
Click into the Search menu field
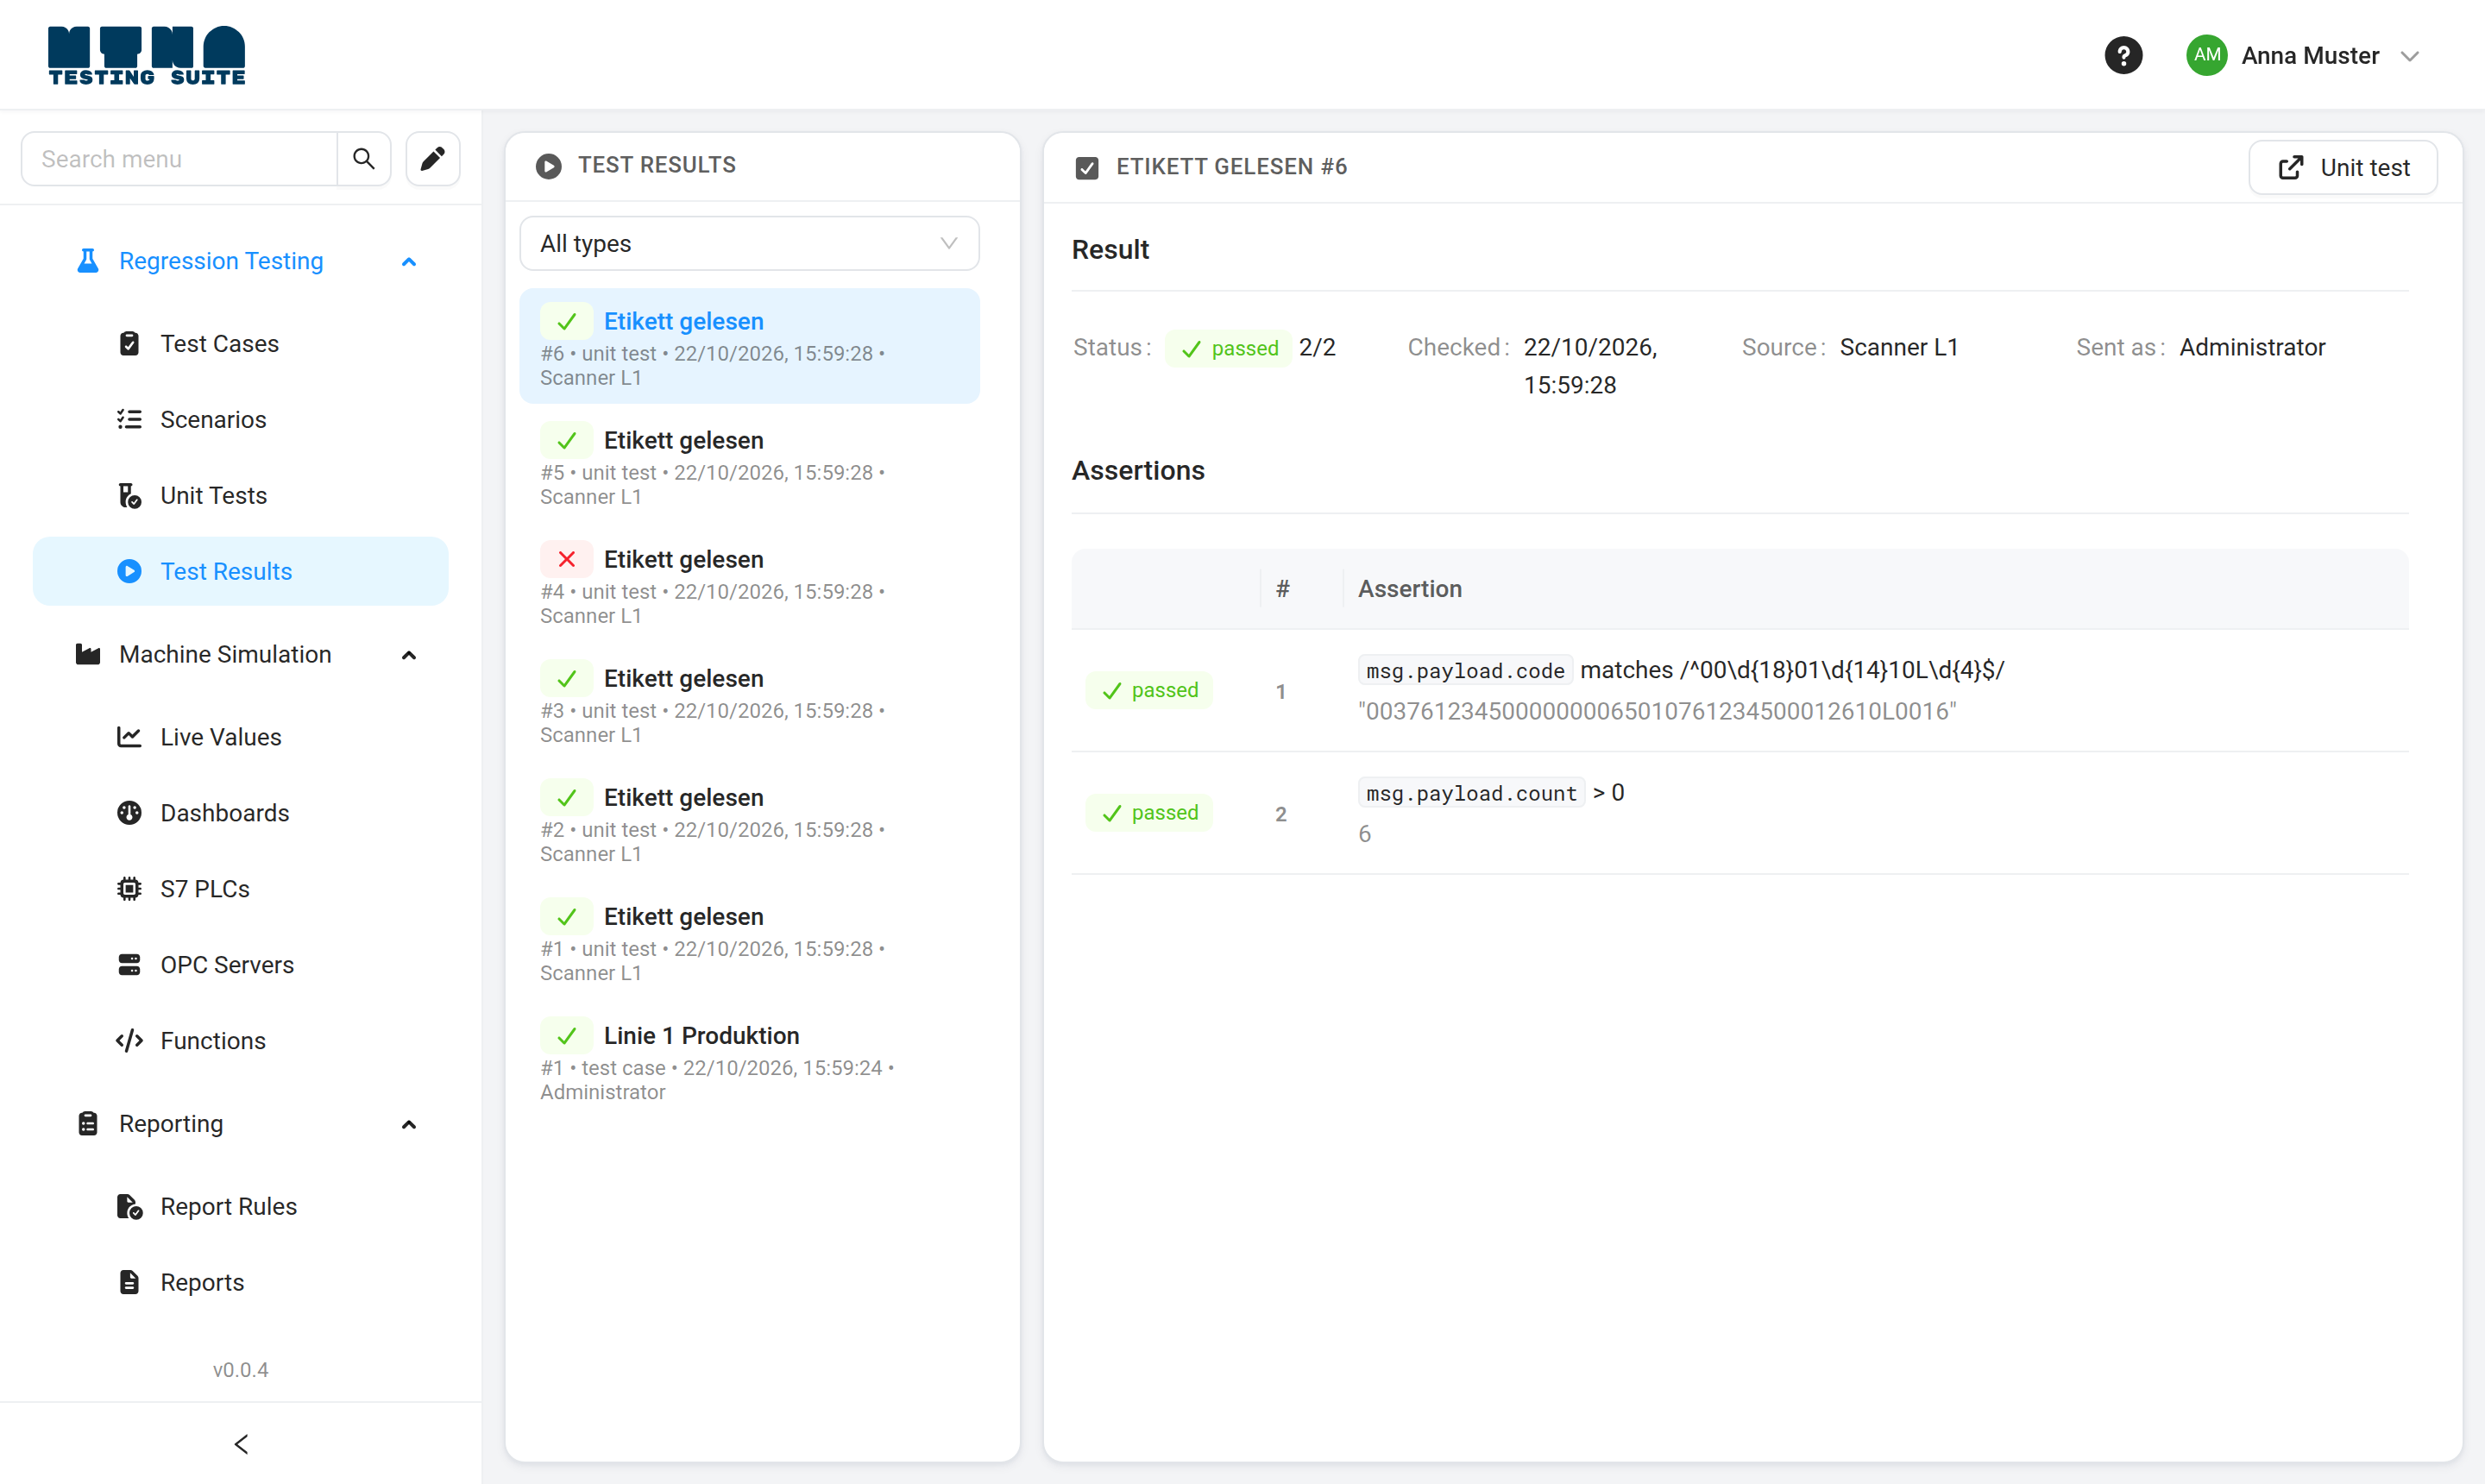[x=180, y=159]
